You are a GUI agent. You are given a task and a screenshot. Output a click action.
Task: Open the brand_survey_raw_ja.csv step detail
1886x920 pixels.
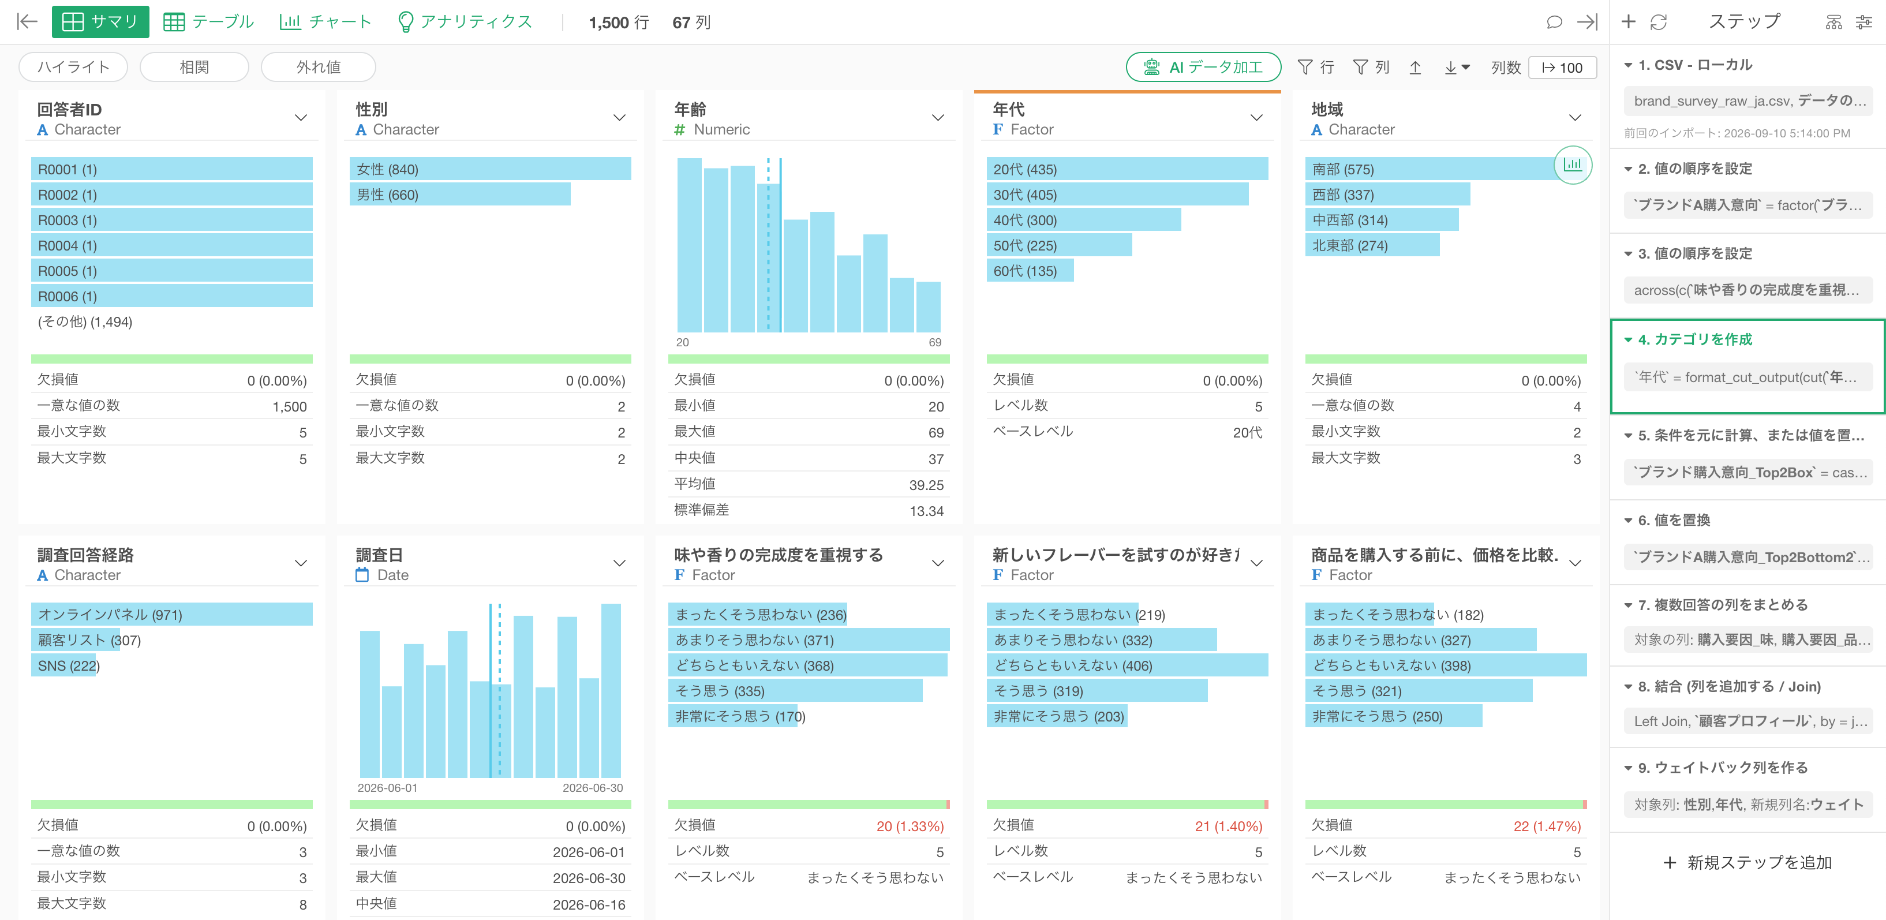point(1748,101)
